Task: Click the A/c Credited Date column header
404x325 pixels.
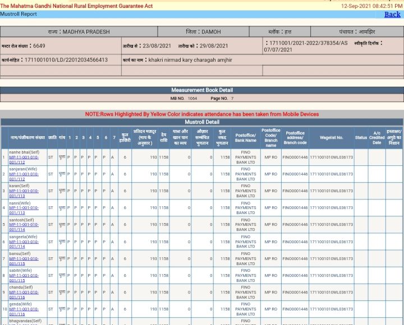Action: [377, 138]
